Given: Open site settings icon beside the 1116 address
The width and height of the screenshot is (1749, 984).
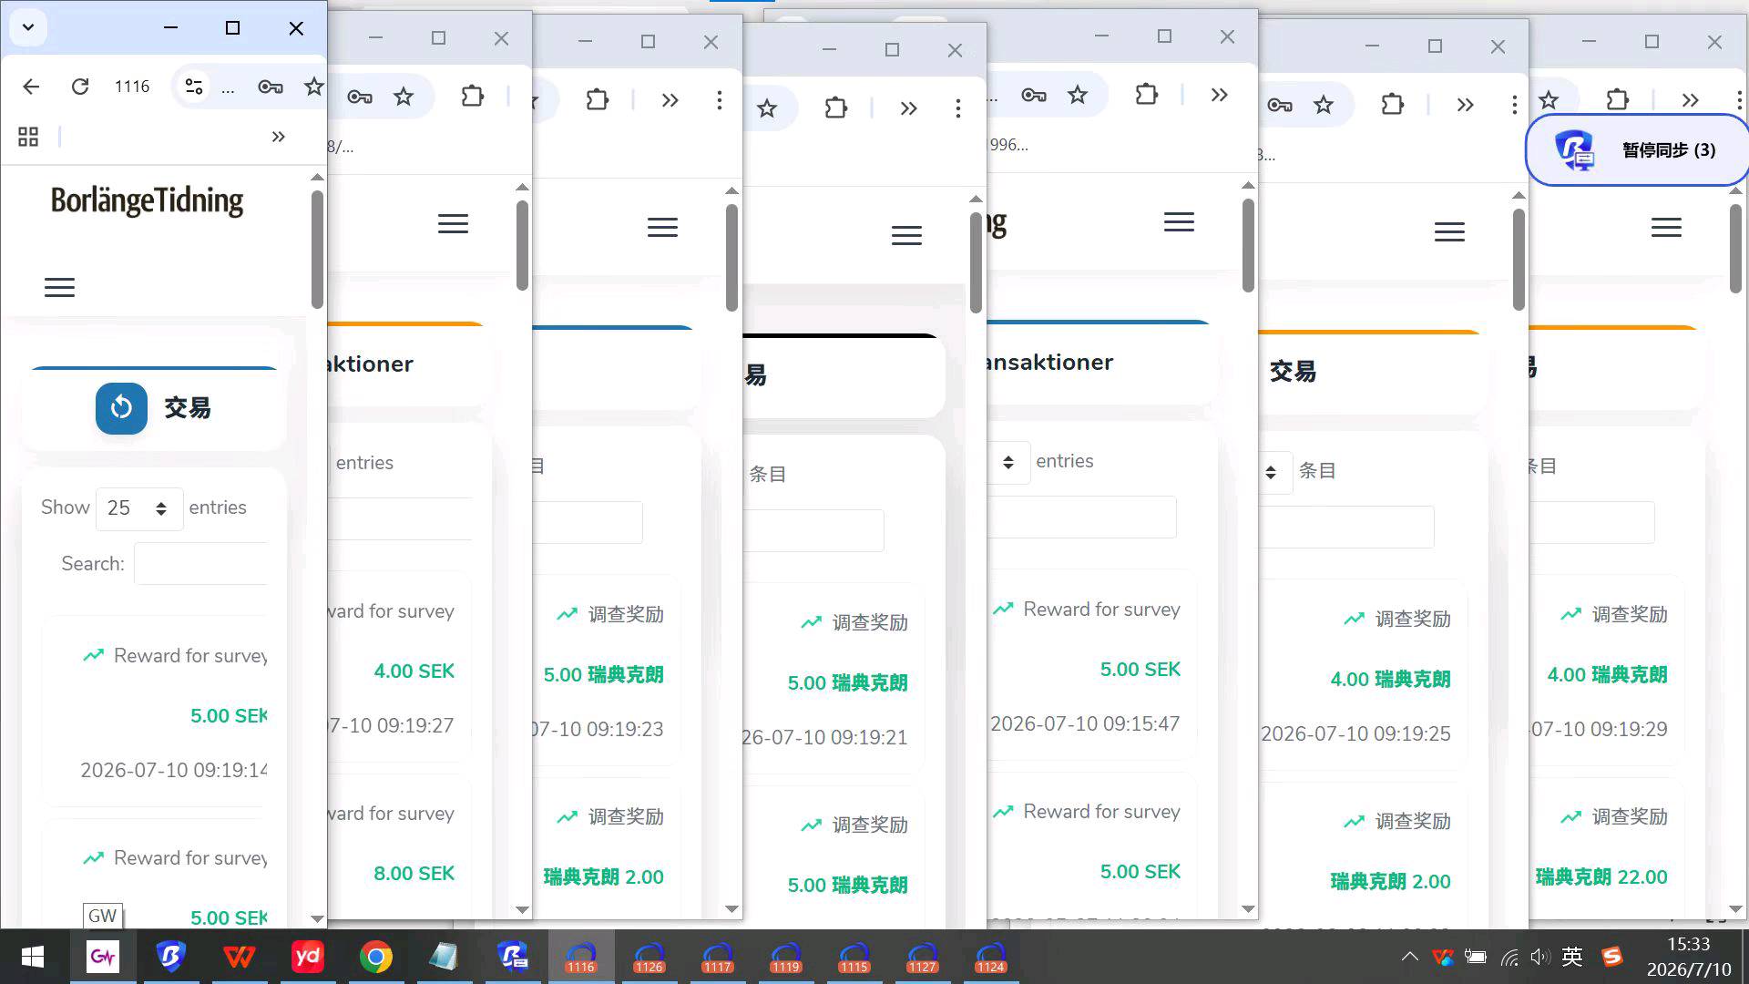Looking at the screenshot, I should (x=193, y=87).
